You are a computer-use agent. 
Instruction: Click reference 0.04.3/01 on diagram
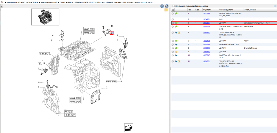pyautogui.click(x=111, y=82)
